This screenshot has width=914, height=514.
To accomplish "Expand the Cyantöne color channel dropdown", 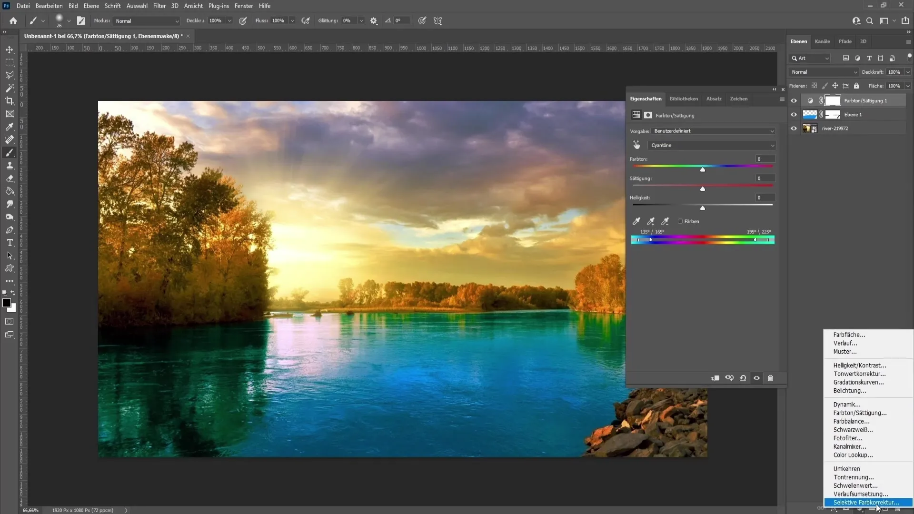I will coord(771,145).
